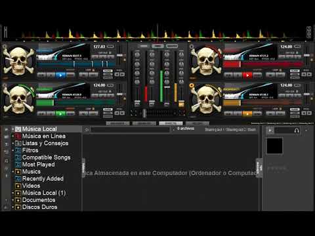The image size is (315, 236).
Task: Click the headphones icon in the preview panel
Action: tap(297, 130)
